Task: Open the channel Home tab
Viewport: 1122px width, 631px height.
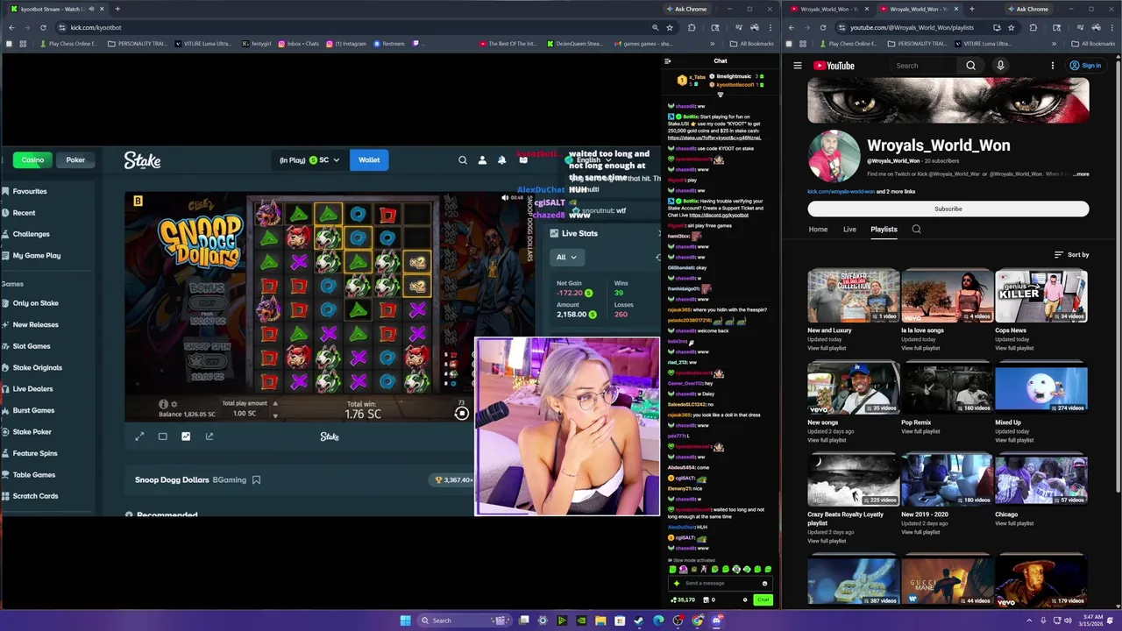Action: [818, 230]
